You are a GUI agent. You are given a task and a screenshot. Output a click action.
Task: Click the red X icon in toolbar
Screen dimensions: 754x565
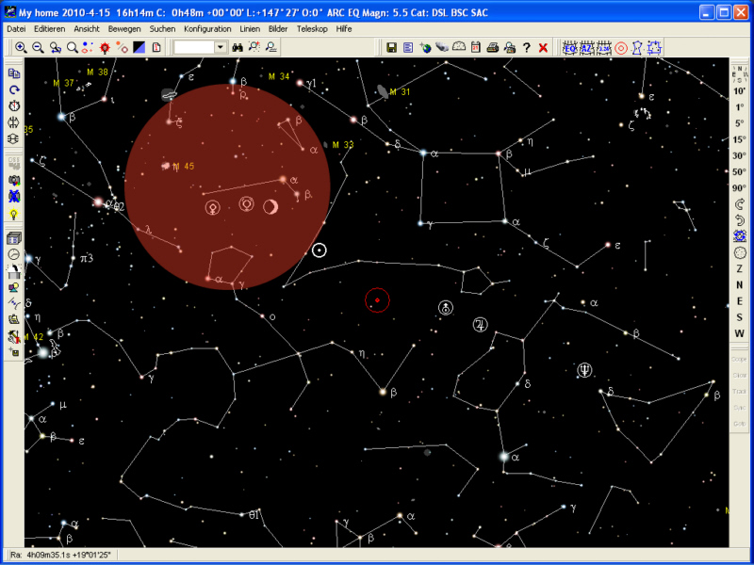pyautogui.click(x=543, y=47)
